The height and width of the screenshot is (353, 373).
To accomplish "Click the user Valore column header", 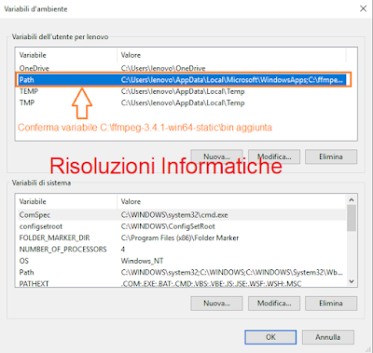I will (x=231, y=55).
